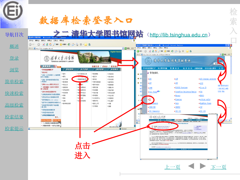Screen dimensions: 240x180
Task: Open the 简单检索 sidebar link
Action: [14, 82]
